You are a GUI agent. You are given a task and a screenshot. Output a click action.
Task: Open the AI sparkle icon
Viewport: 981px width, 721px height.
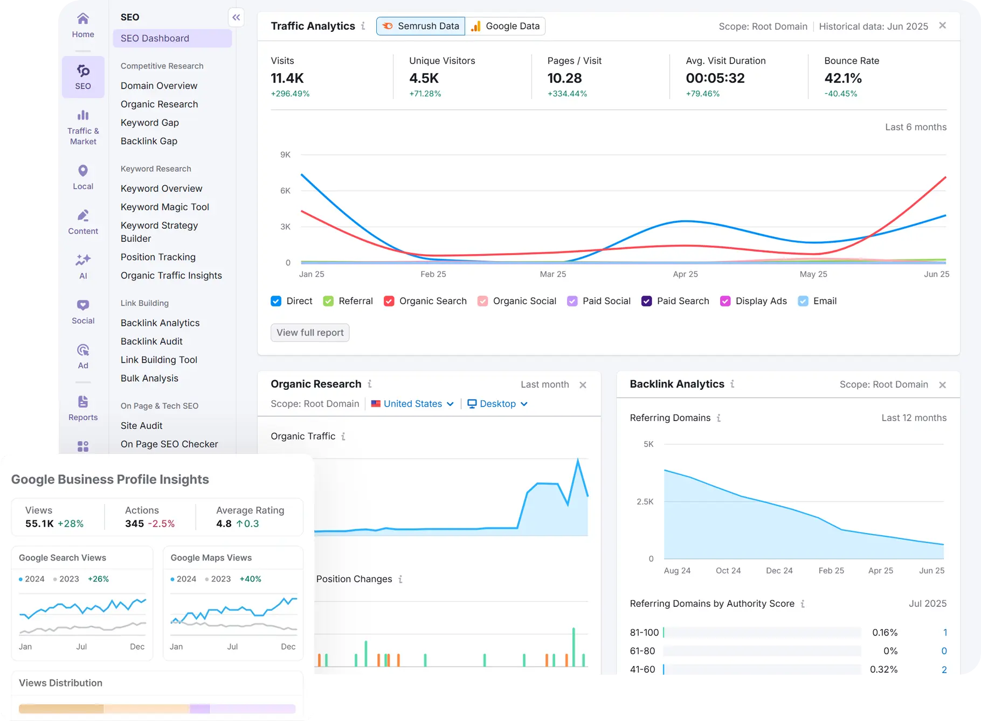click(83, 260)
